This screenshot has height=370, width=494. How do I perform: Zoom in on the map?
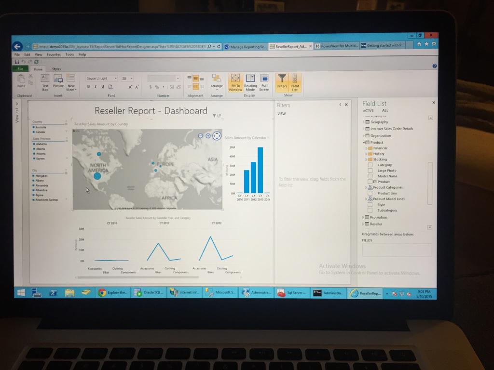(208, 135)
